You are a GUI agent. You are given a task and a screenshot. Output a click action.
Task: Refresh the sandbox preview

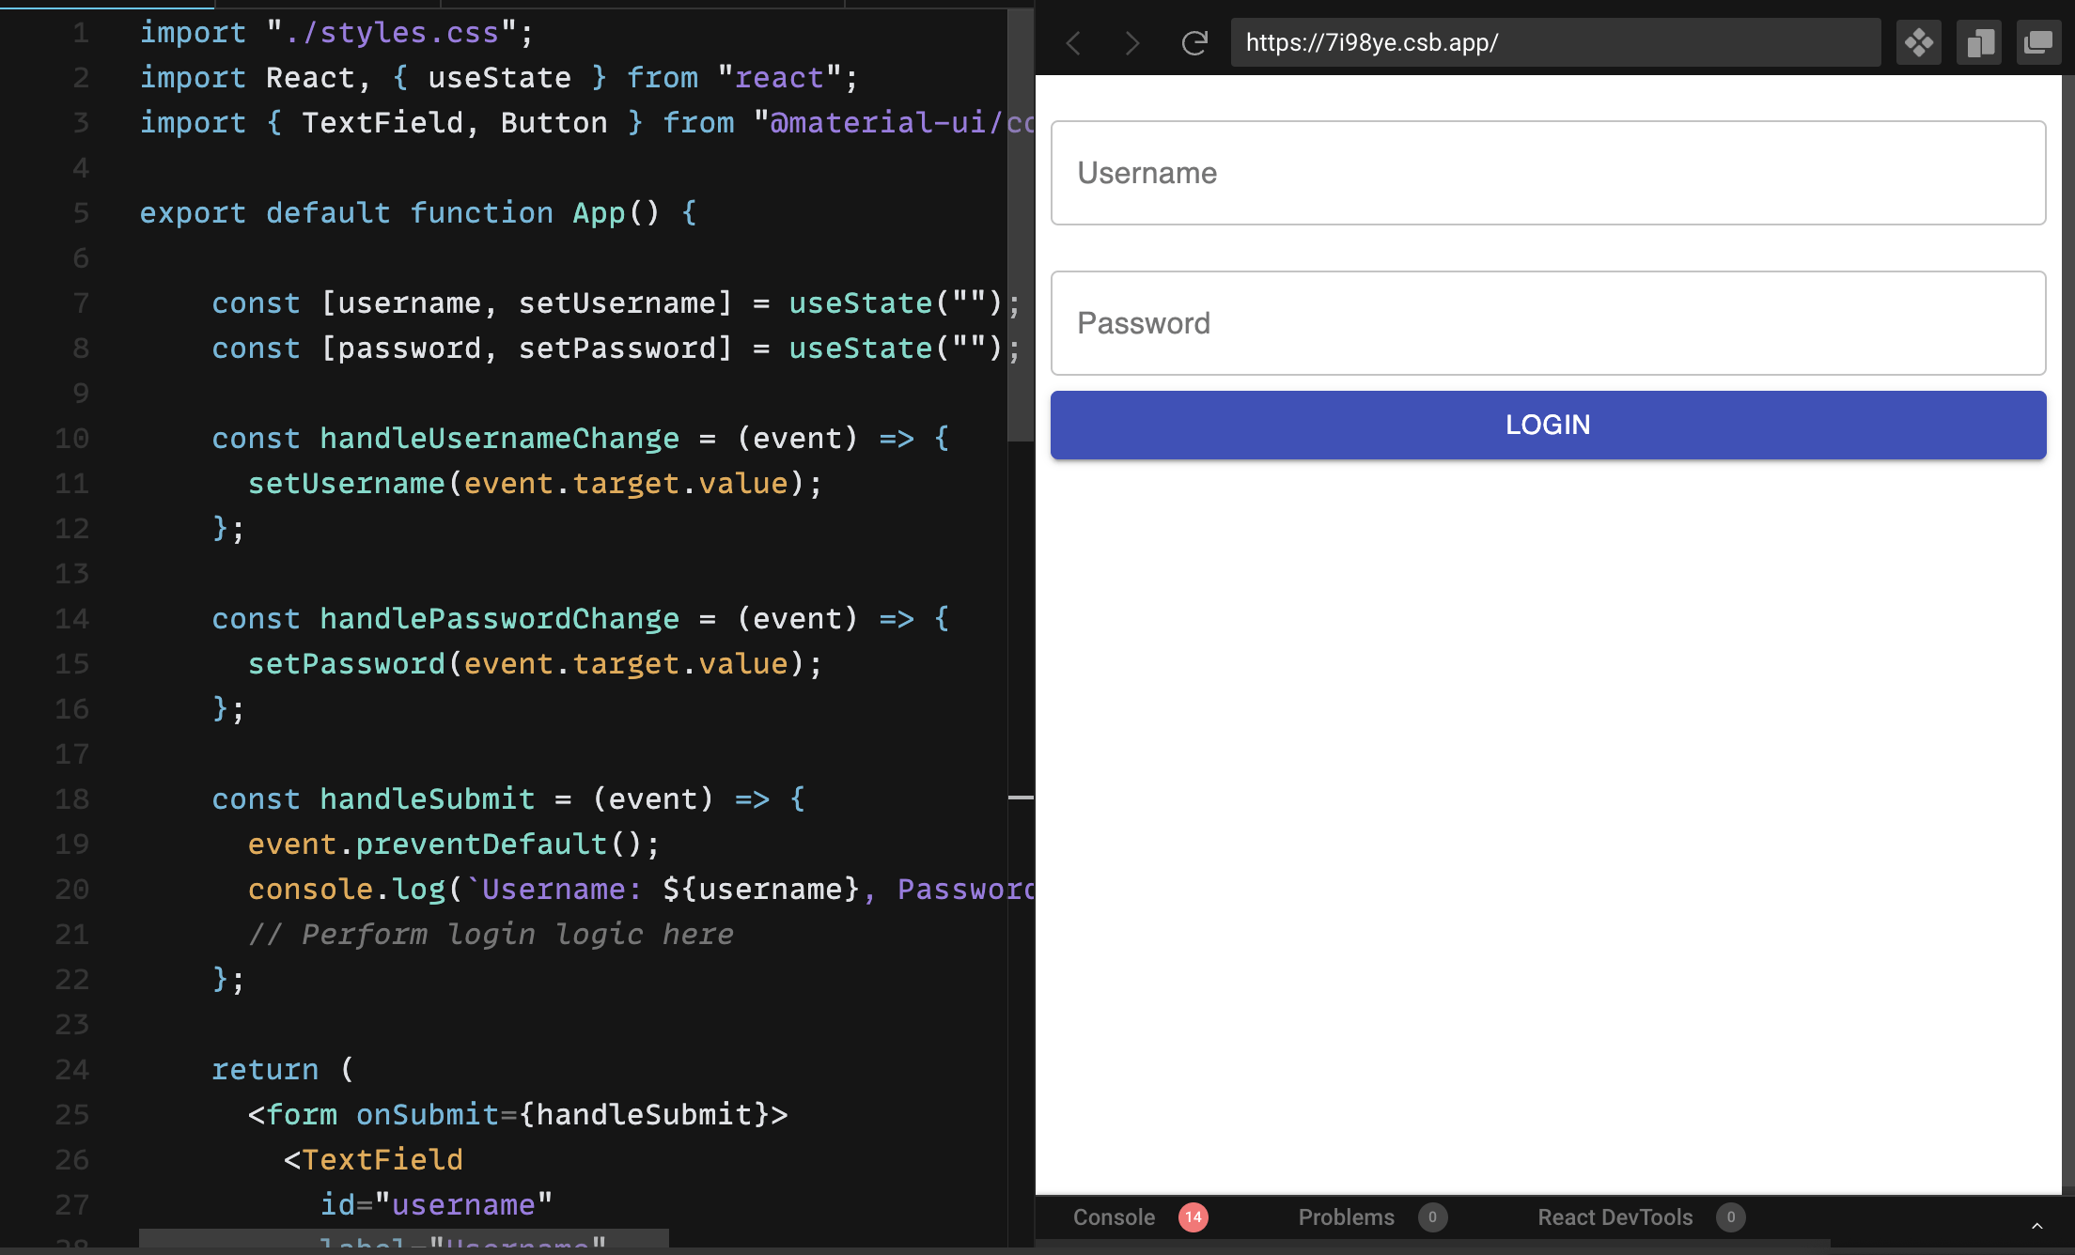[1194, 43]
